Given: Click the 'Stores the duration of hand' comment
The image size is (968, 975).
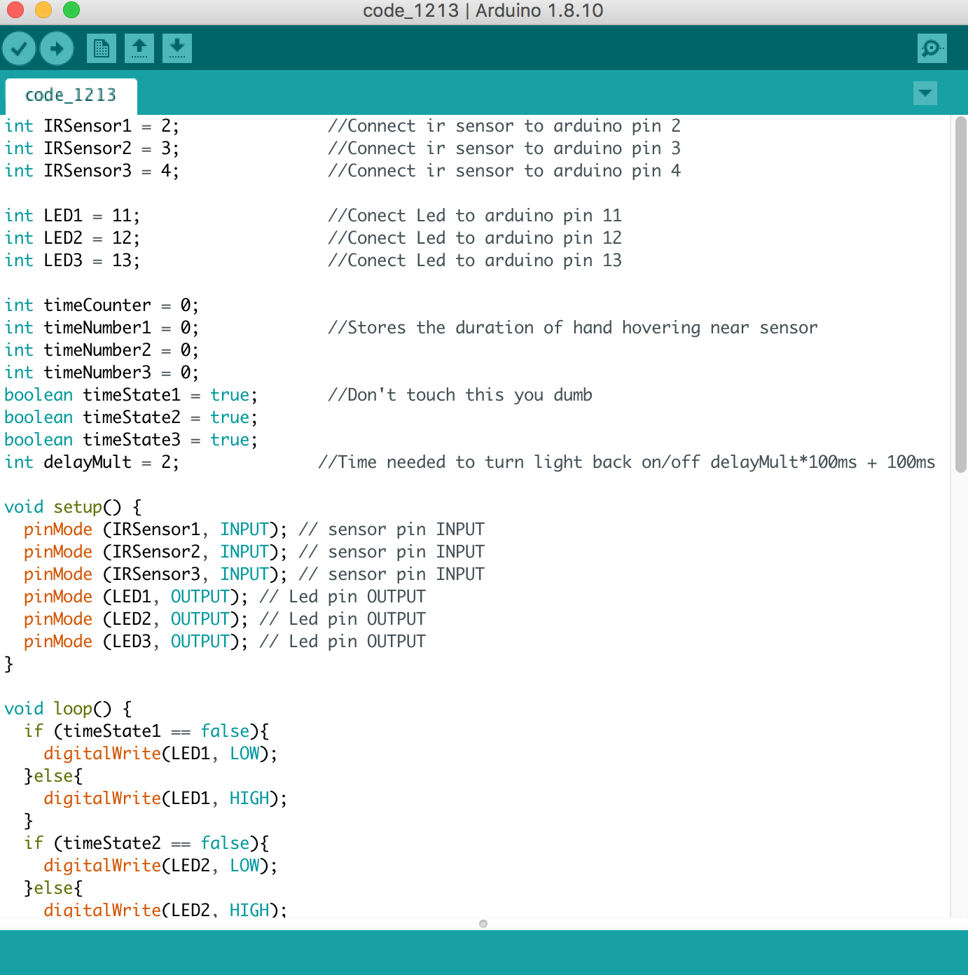Looking at the screenshot, I should [x=573, y=328].
